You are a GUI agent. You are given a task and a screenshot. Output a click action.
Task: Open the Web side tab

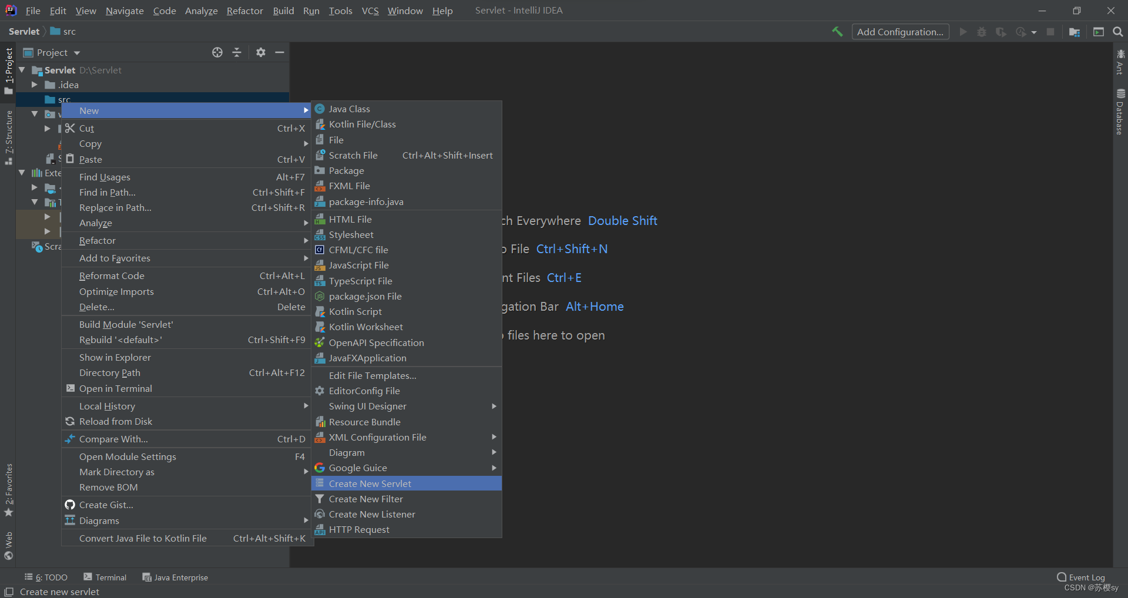8,546
